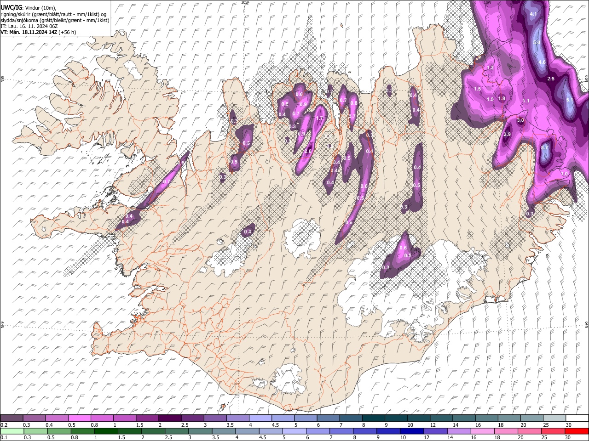Click the '(+56 h)' forecast offset
Viewport: 589px width, 441px height.
67,32
